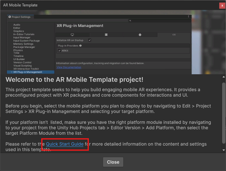The height and width of the screenshot is (171, 226).
Task: Select the dedicated server platform tab icon
Action: click(x=106, y=35)
